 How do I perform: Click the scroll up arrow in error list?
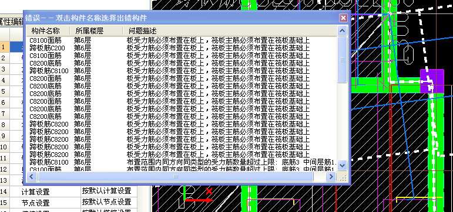tap(342, 30)
